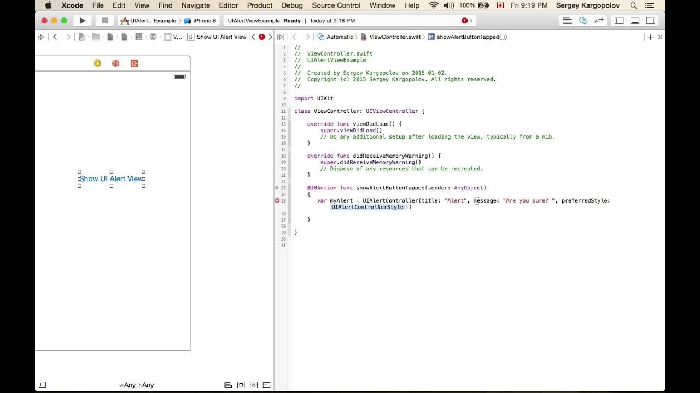Click the volume icon in menu bar
This screenshot has width=700, height=393.
pyautogui.click(x=449, y=5)
